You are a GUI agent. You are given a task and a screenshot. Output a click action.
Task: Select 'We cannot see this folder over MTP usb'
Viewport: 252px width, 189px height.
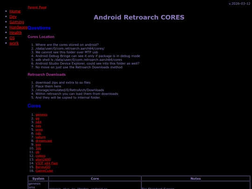click(67, 52)
